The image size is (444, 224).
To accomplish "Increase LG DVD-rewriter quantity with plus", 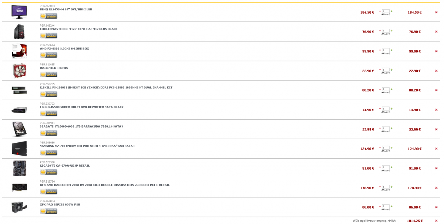I will click(x=391, y=109).
